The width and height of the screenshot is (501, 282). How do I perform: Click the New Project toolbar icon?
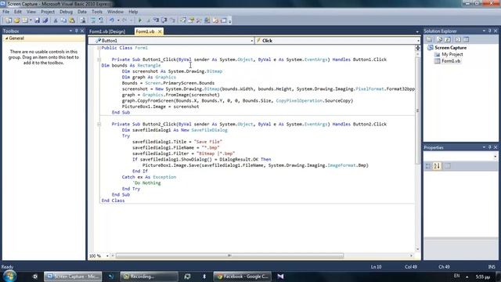(9, 20)
